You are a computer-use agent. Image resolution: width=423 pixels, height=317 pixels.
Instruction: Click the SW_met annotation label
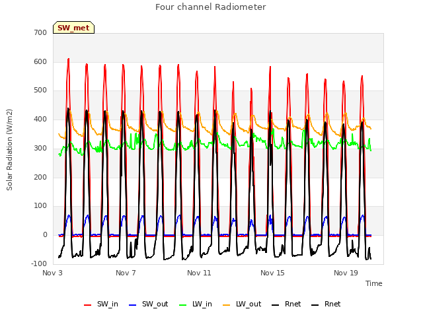pos(73,28)
